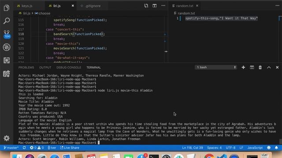Click the case "concert-this" line
This screenshot has height=158, width=282.
pos(65,29)
